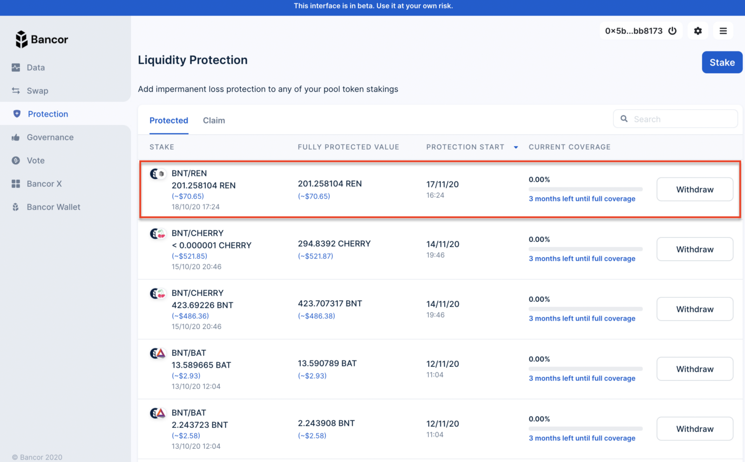Withdraw the BNT/REN 201.258104 REN stake
The width and height of the screenshot is (745, 462).
(x=695, y=190)
